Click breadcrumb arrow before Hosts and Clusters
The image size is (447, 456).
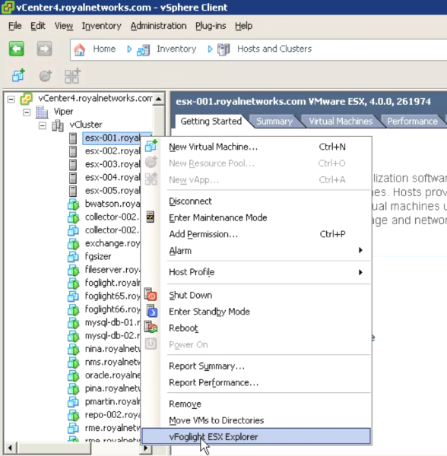point(210,49)
